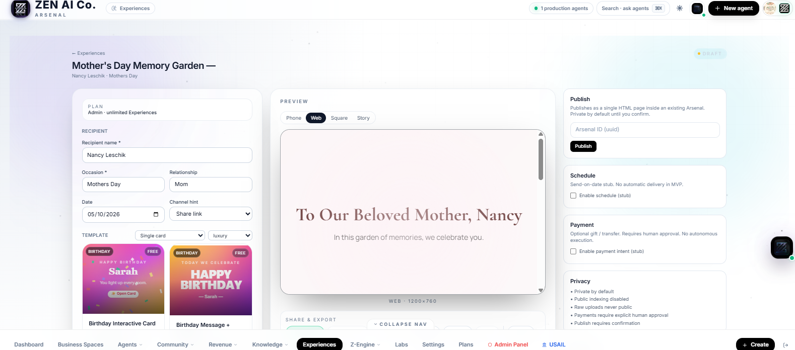
Task: Edit the Recipient name field
Action: [167, 155]
